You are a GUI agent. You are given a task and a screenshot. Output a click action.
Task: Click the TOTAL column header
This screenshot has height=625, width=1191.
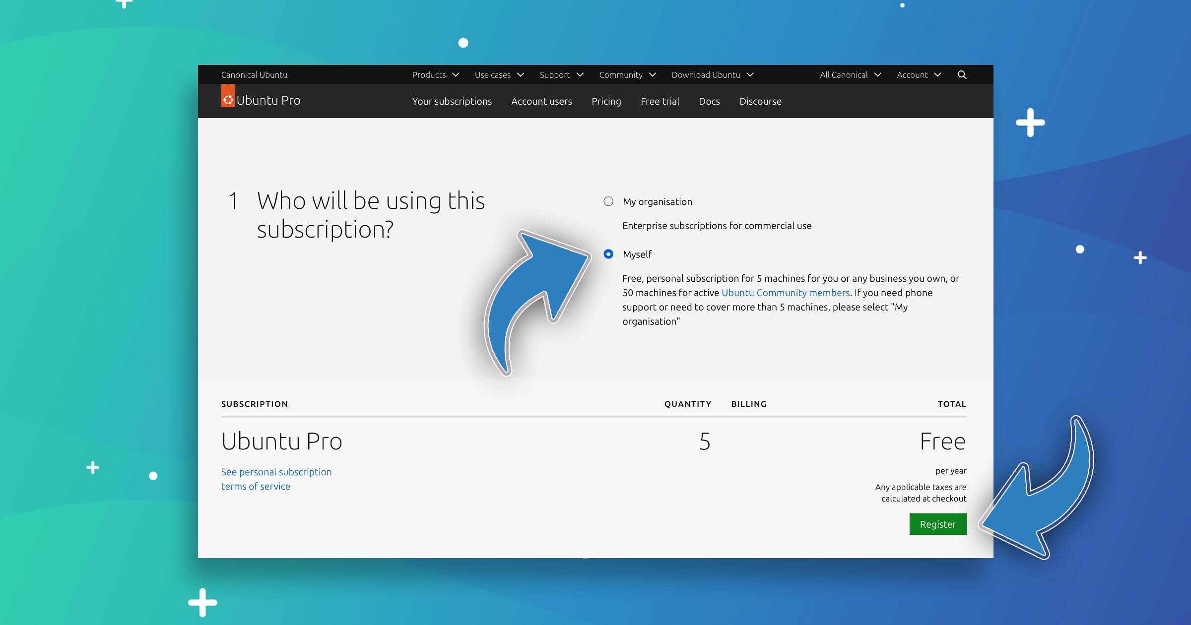click(x=952, y=404)
